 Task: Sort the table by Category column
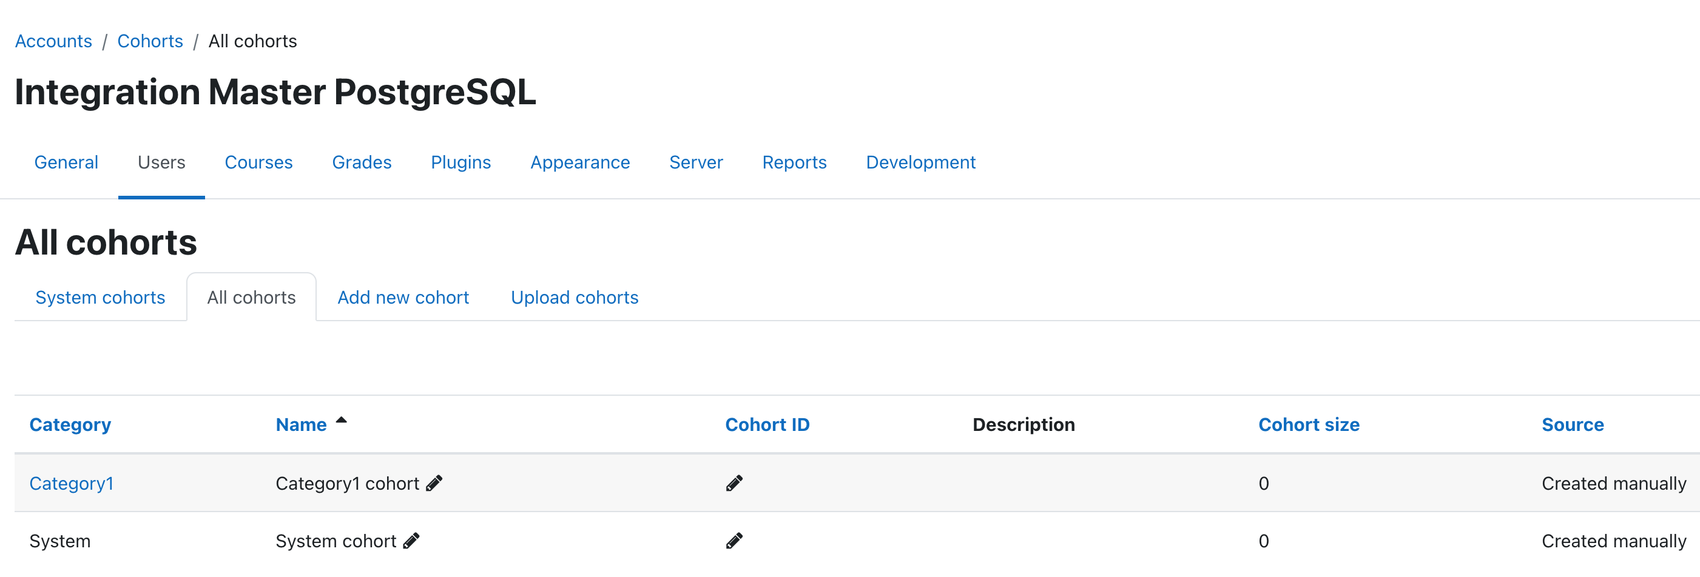pos(70,425)
